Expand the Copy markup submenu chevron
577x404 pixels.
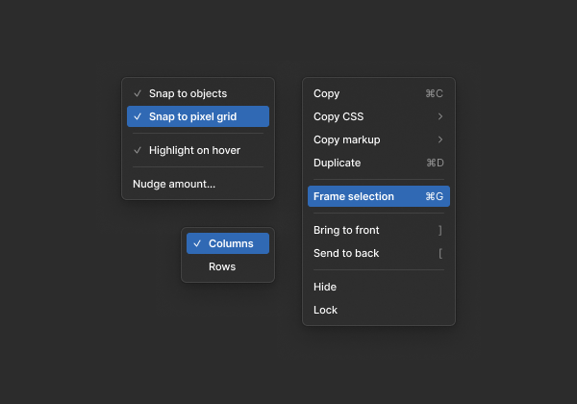click(x=439, y=139)
